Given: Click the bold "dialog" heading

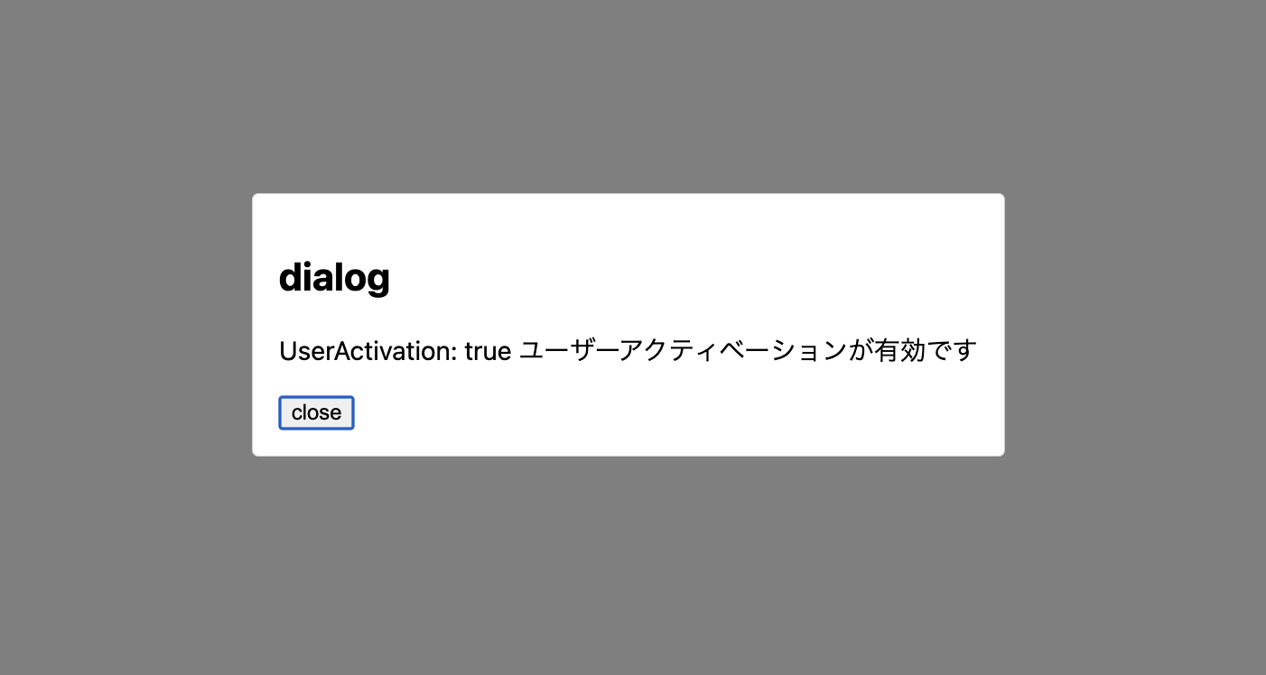Looking at the screenshot, I should point(334,277).
